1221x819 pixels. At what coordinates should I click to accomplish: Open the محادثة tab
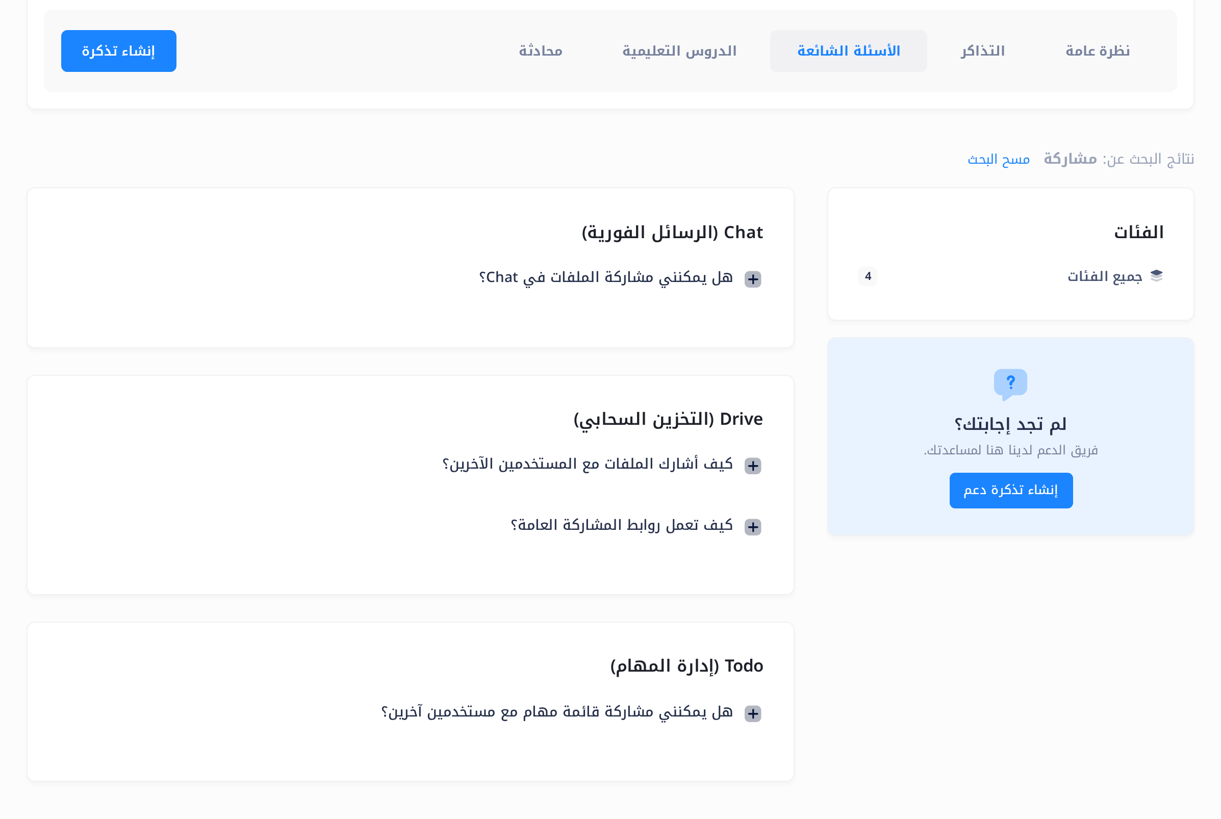point(541,51)
